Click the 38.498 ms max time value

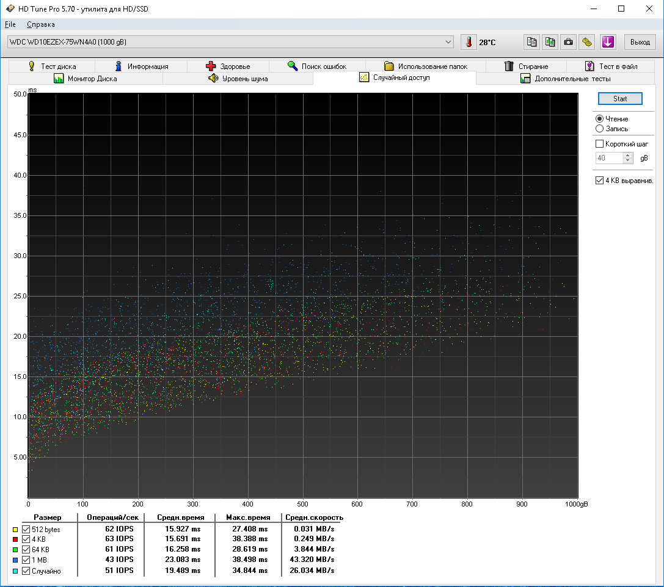(x=250, y=560)
